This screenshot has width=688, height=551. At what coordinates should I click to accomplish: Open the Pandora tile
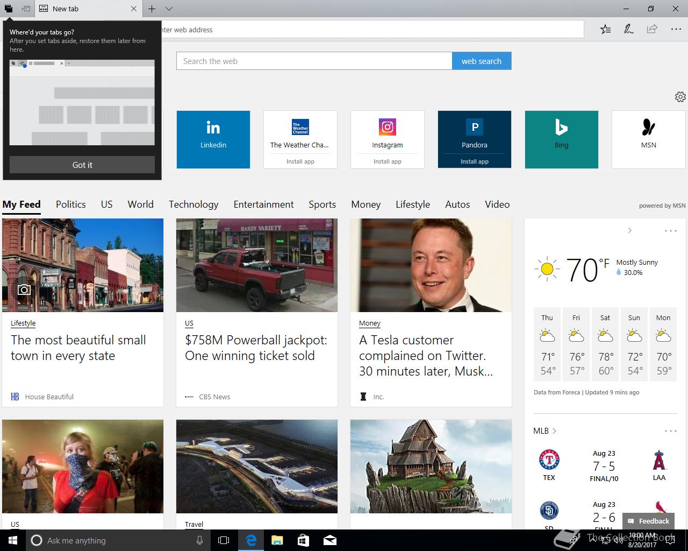(475, 132)
